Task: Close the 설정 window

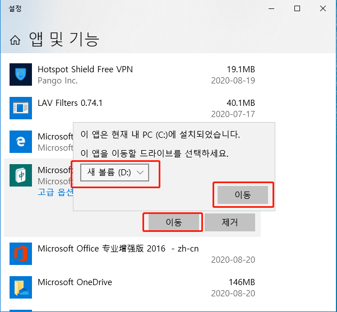Action: 324,8
